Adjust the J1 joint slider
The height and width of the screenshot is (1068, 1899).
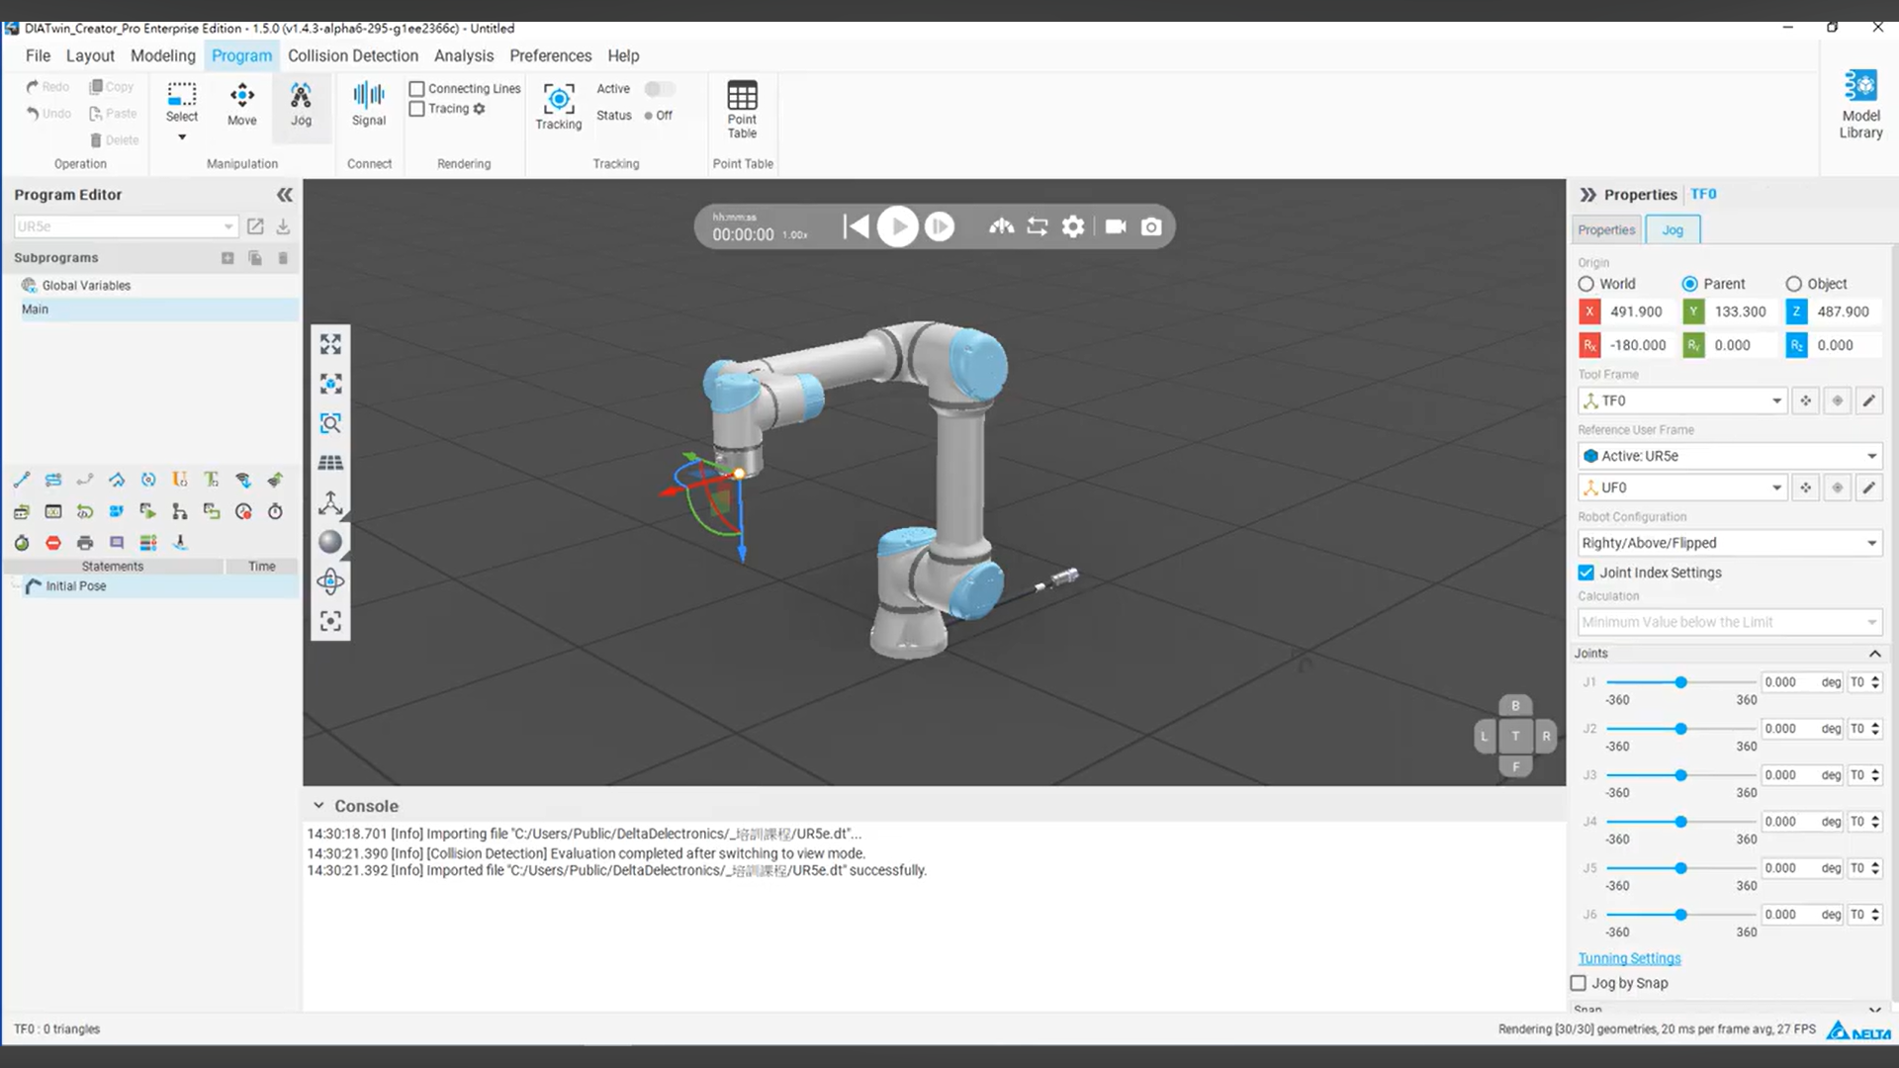(x=1680, y=682)
